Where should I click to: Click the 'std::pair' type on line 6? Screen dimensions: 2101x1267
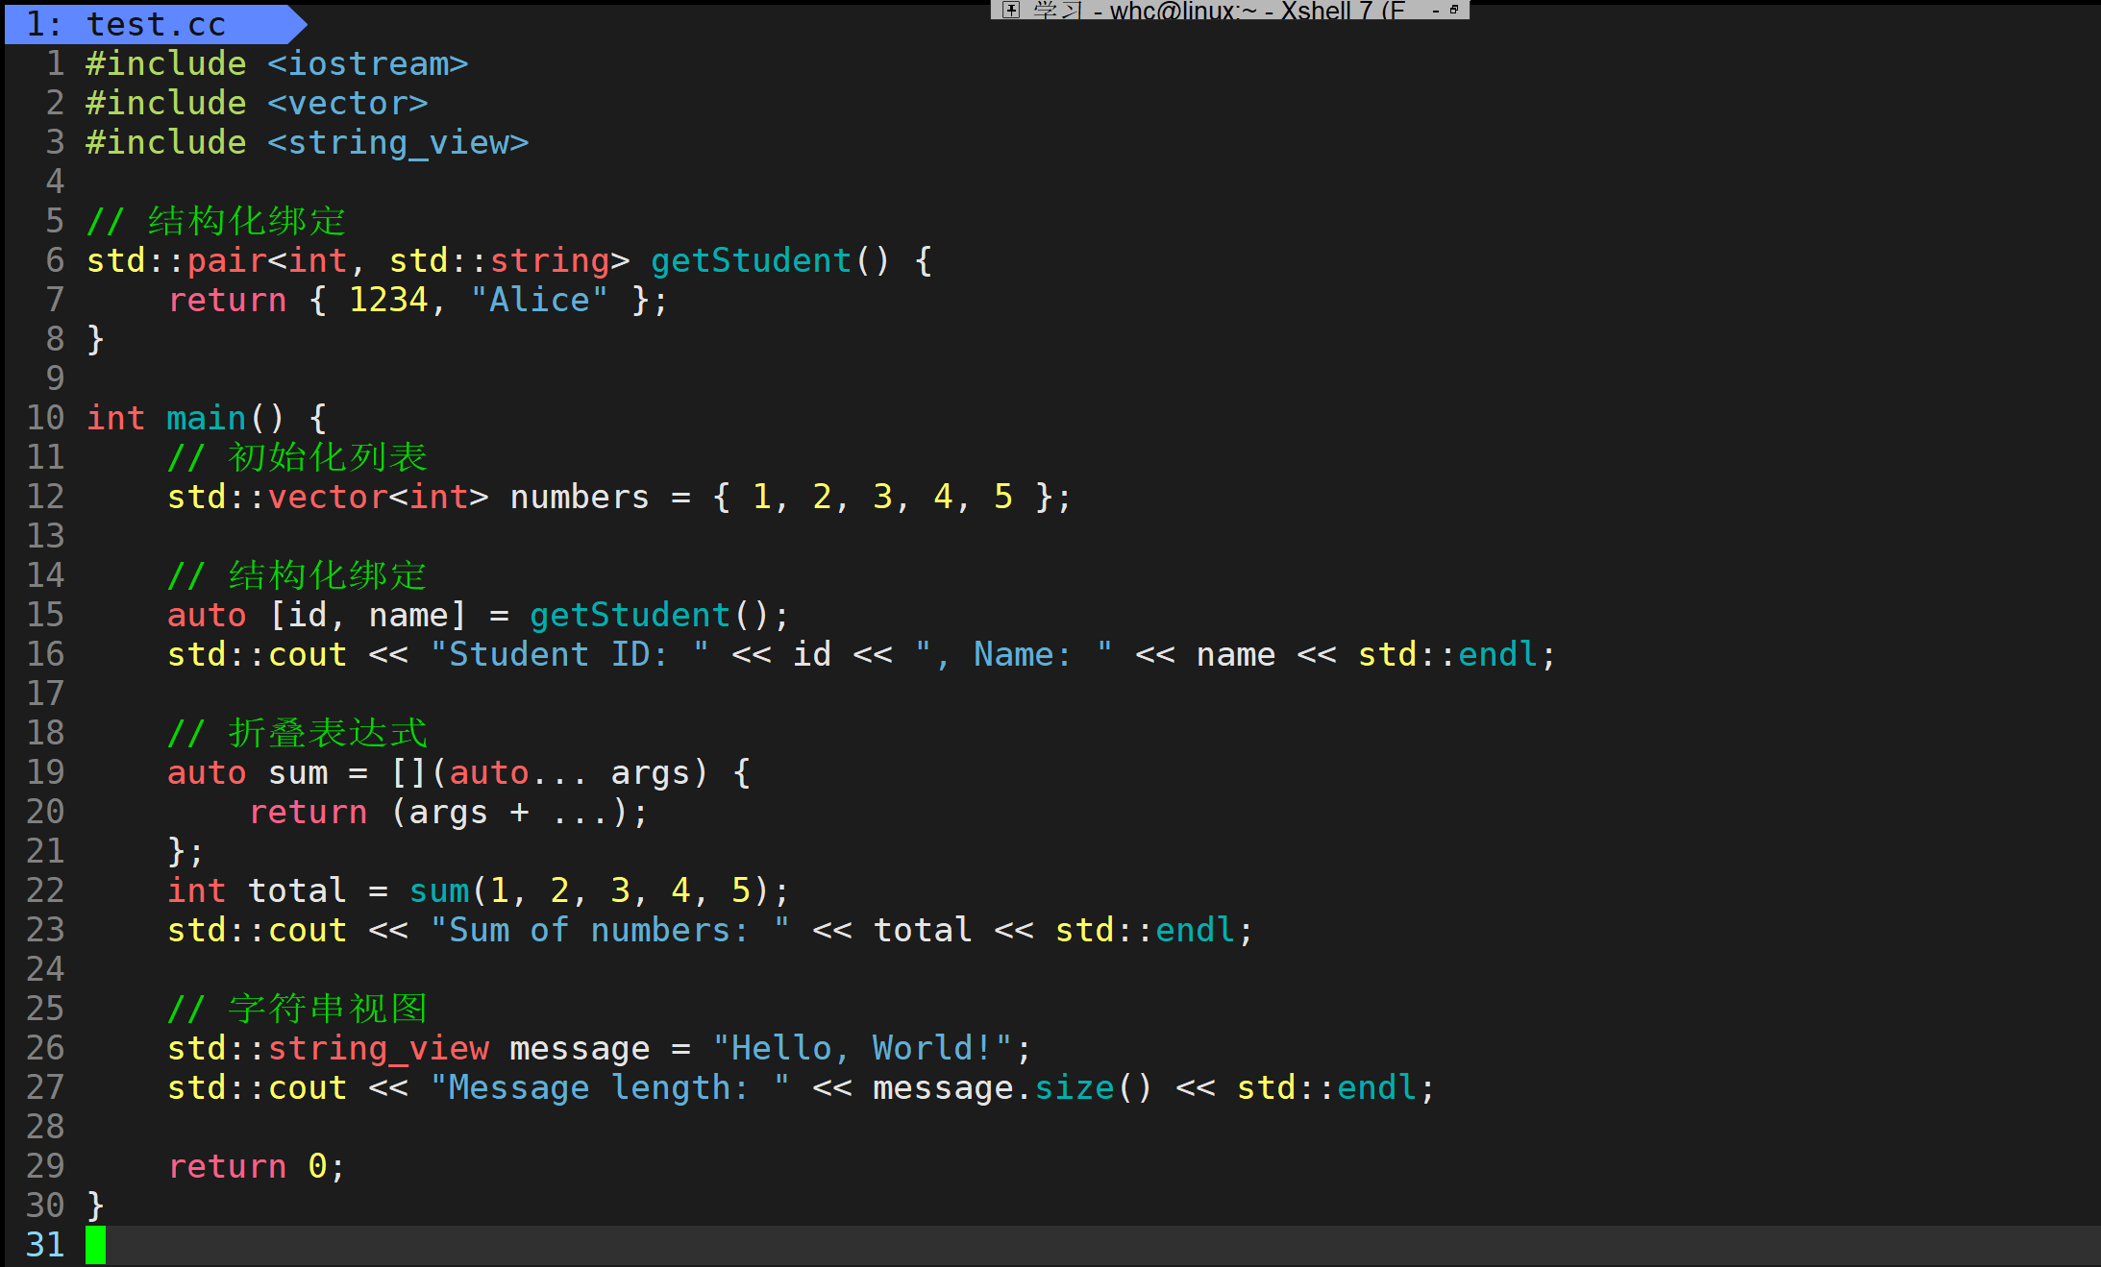(176, 260)
